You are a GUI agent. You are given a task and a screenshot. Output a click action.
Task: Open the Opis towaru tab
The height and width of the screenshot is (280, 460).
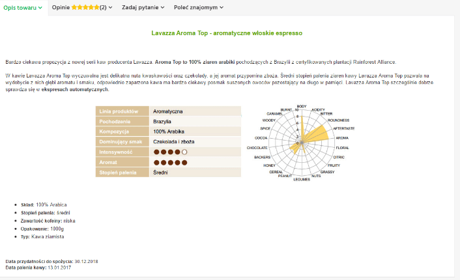[x=23, y=8]
